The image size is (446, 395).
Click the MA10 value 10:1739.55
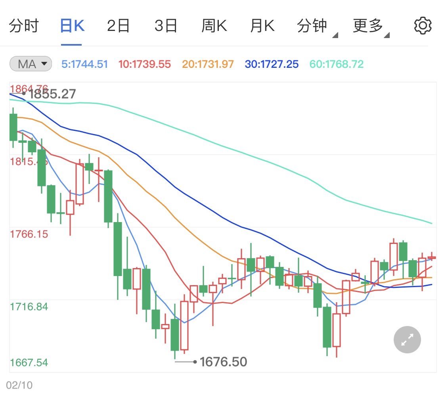[144, 64]
